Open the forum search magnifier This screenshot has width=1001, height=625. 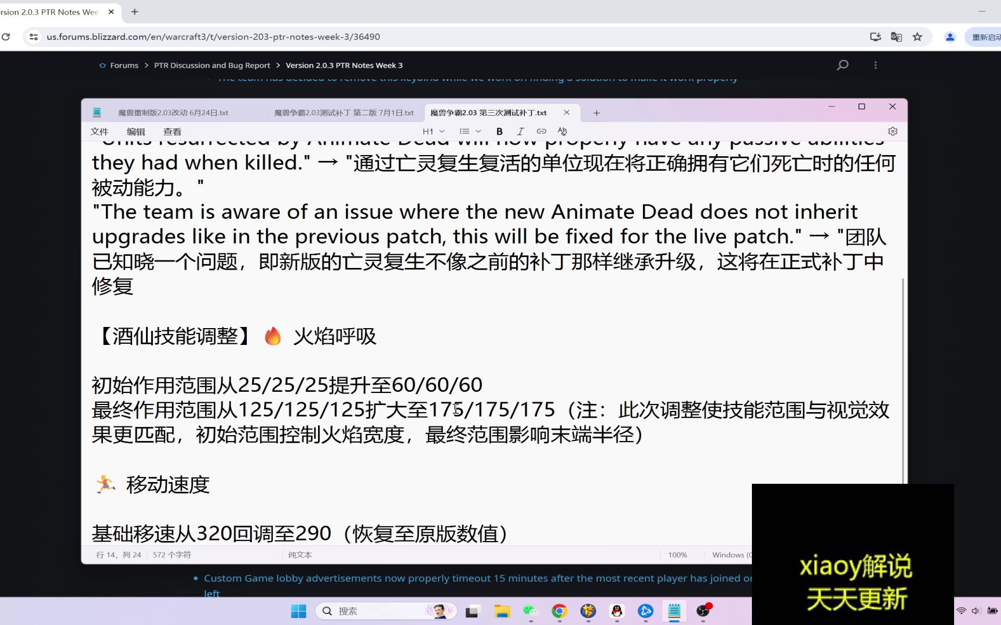point(842,65)
